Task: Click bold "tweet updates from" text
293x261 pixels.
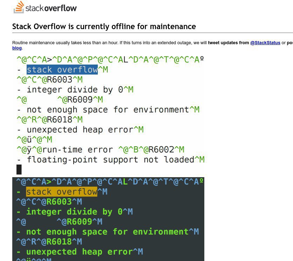Action: 229,43
